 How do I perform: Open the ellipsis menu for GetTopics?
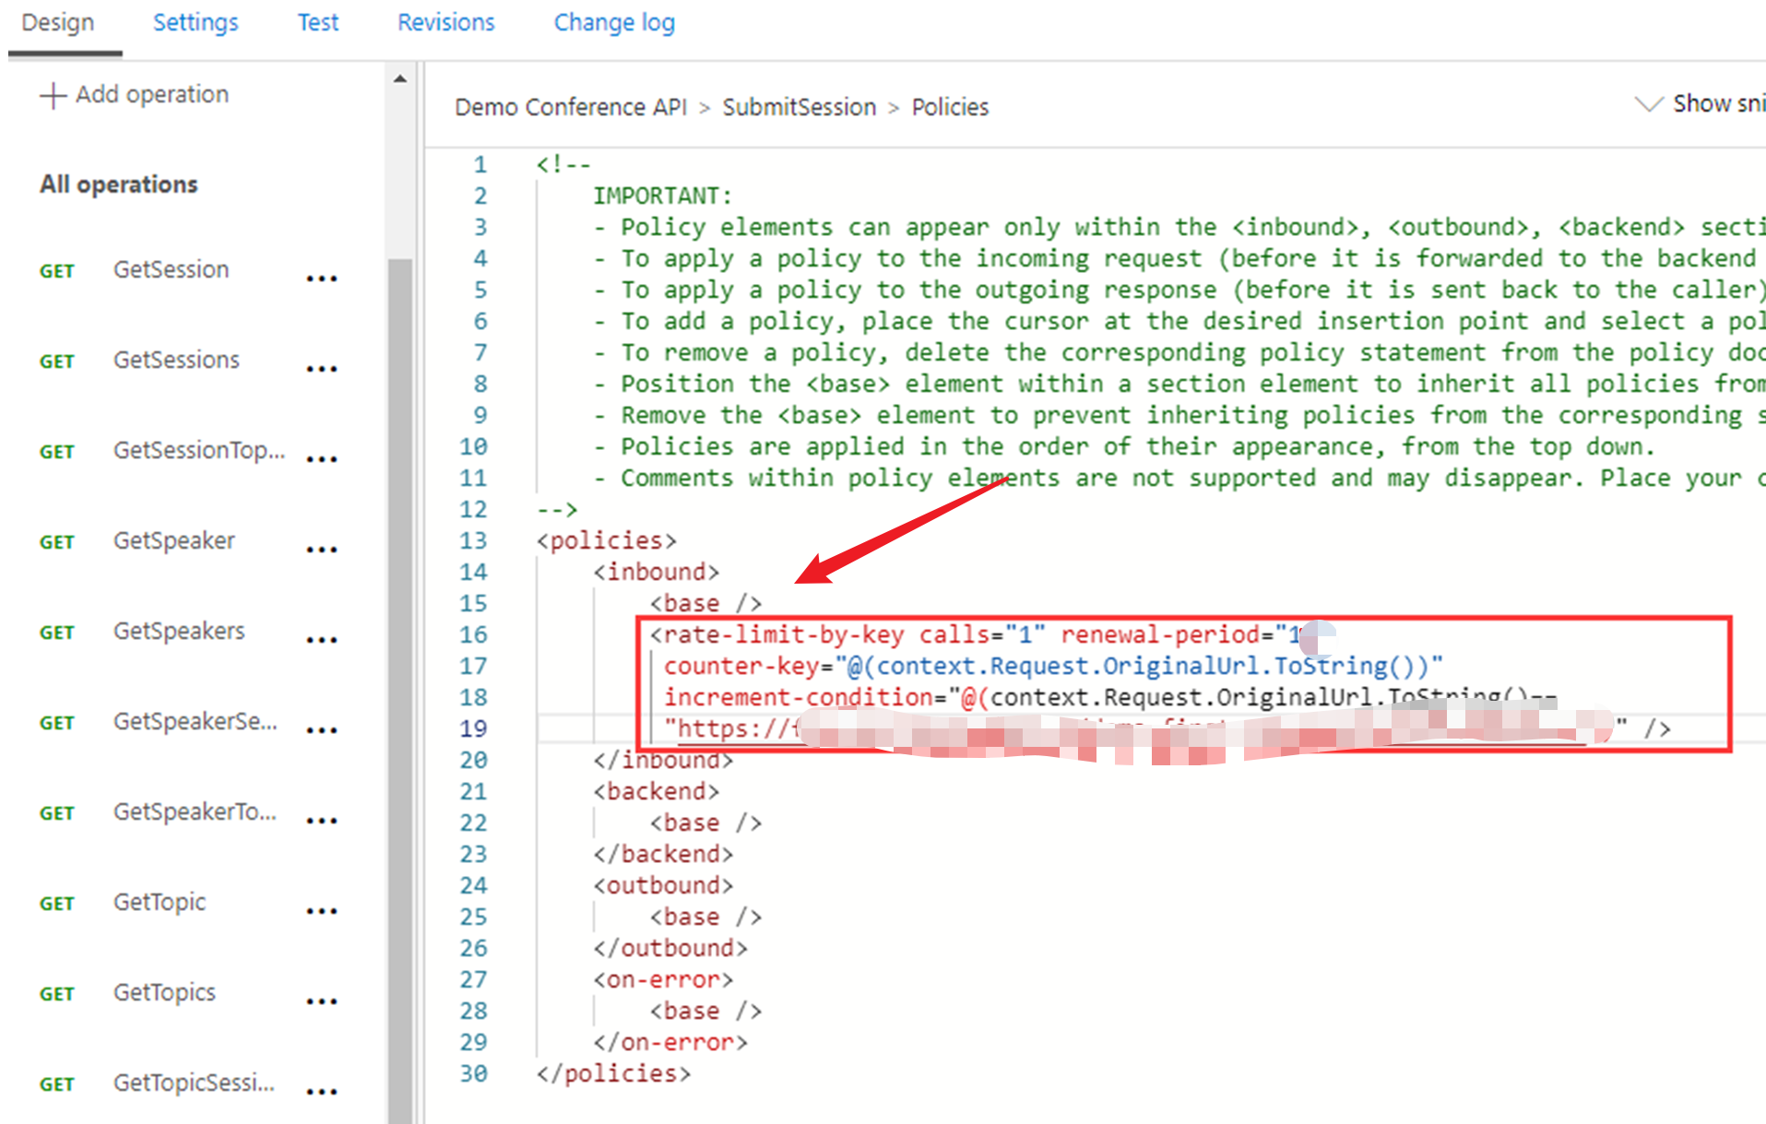pyautogui.click(x=321, y=1001)
